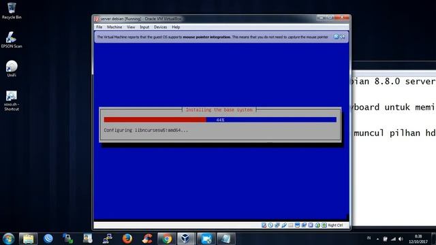436x245 pixels.
Task: Click the network signal tray icon
Action: [393, 239]
